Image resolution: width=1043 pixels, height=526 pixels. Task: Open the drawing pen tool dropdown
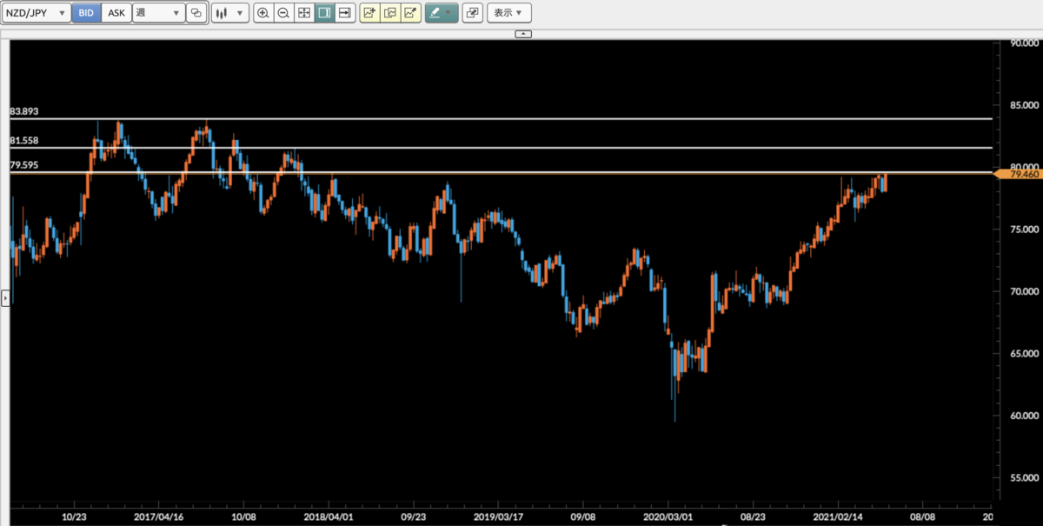441,13
